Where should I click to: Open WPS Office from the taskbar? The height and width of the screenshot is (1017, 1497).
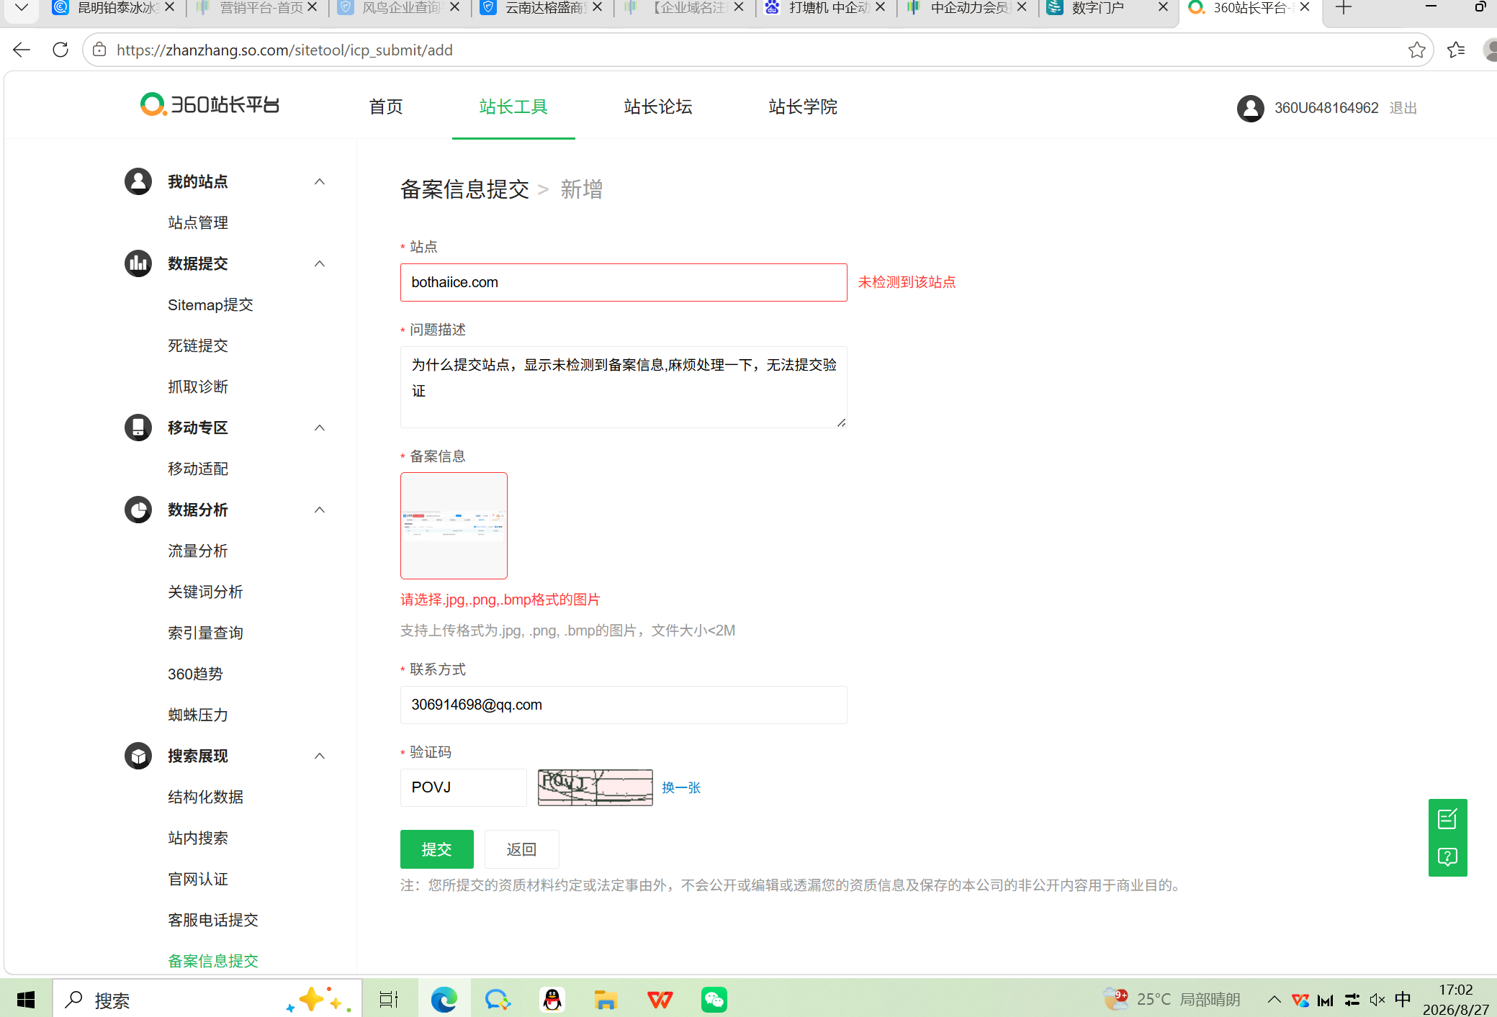pos(660,999)
